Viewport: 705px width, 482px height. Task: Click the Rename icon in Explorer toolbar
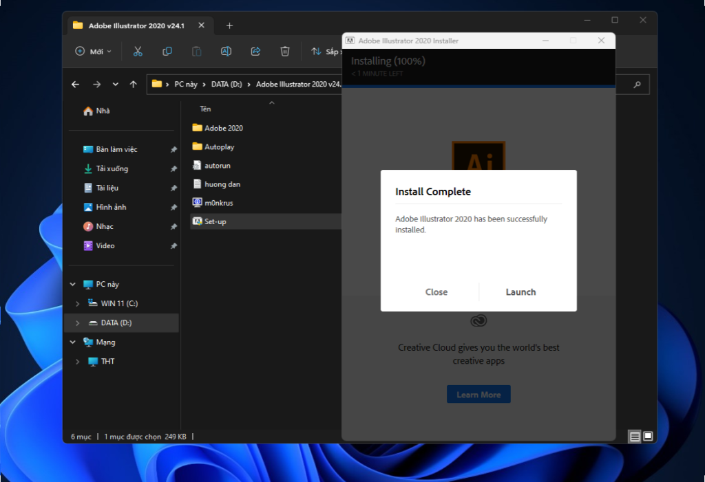(226, 51)
